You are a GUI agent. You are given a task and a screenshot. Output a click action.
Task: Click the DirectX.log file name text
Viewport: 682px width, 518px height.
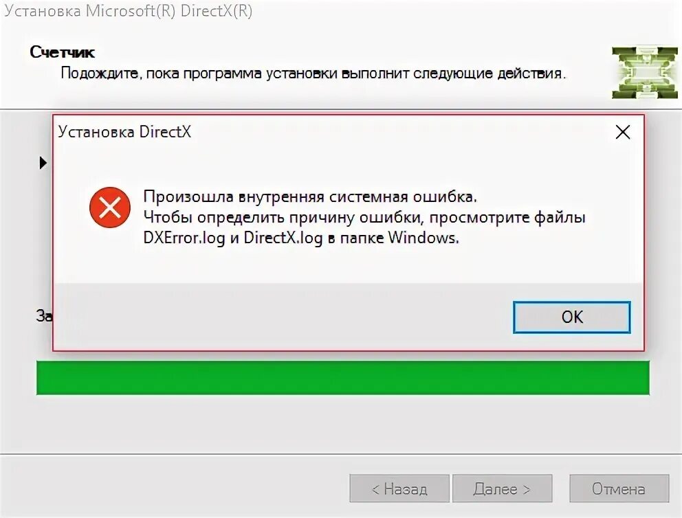click(283, 238)
